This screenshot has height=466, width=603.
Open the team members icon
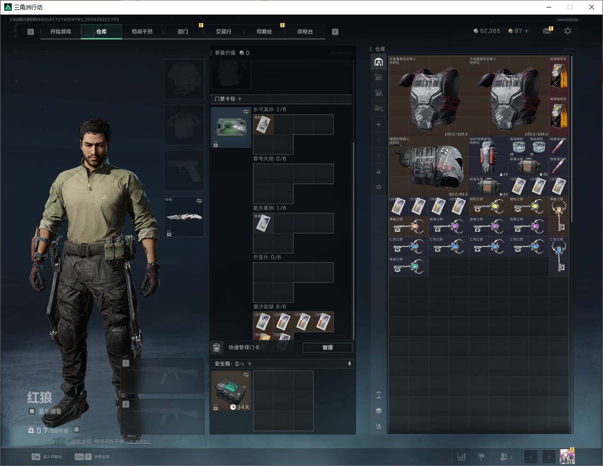pos(506,457)
